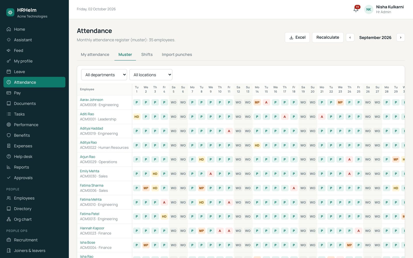Viewport: 413px width, 258px height.
Task: Open Aditi Rao's employee link
Action: tap(87, 114)
